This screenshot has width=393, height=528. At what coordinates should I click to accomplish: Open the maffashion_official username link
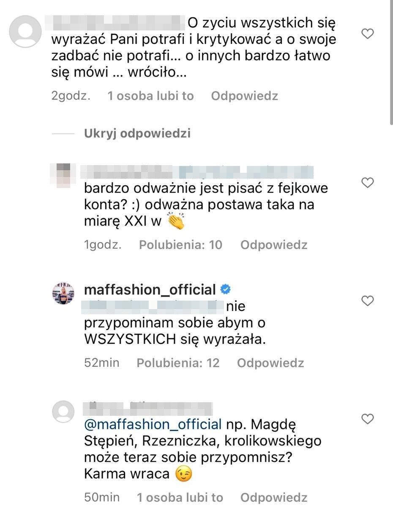pyautogui.click(x=150, y=290)
